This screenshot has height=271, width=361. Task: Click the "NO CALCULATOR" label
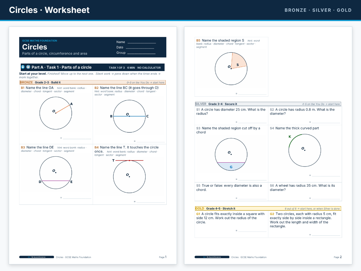click(149, 68)
